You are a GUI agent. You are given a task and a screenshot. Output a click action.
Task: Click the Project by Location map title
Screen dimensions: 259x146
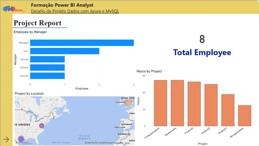[x=29, y=94]
